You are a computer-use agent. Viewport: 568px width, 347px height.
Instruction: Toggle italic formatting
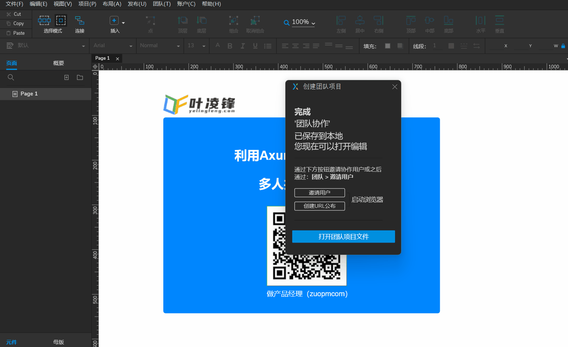coord(242,46)
